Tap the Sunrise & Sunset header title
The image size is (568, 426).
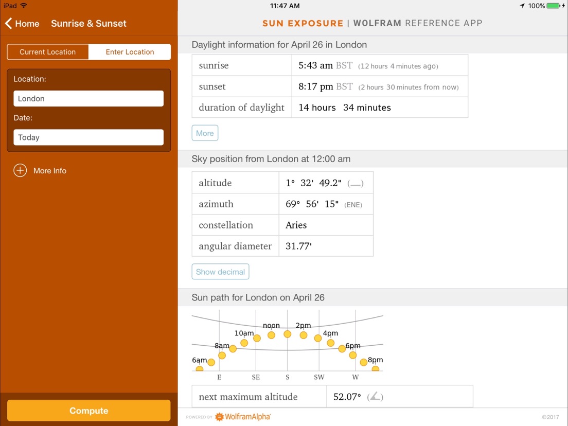pyautogui.click(x=88, y=24)
